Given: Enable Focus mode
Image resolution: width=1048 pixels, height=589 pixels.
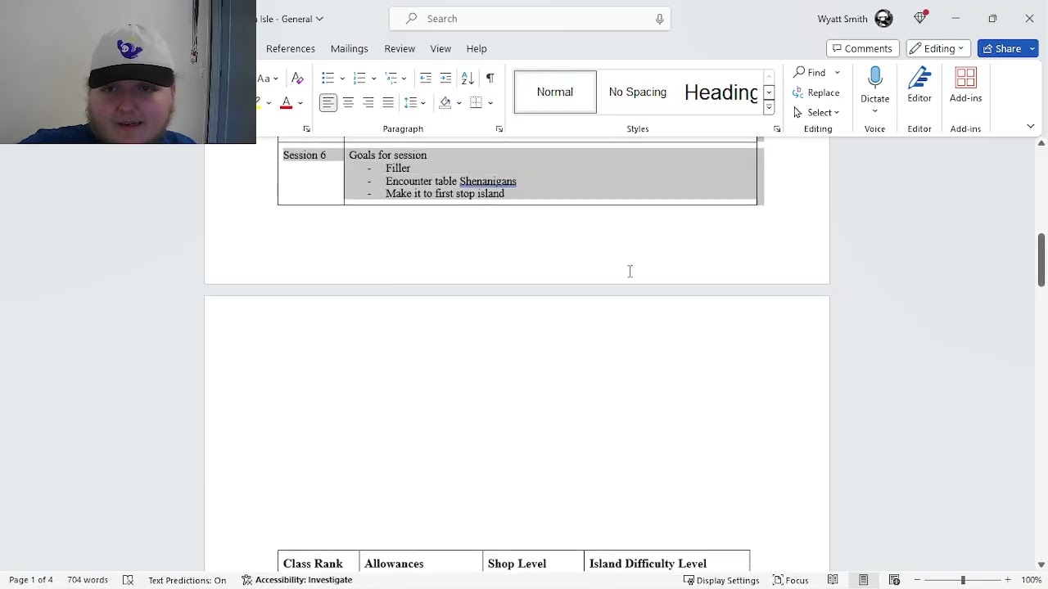Looking at the screenshot, I should 790,580.
